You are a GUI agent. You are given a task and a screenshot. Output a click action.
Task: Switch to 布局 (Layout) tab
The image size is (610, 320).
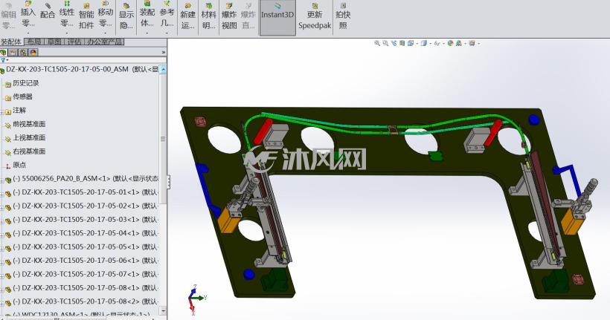34,42
